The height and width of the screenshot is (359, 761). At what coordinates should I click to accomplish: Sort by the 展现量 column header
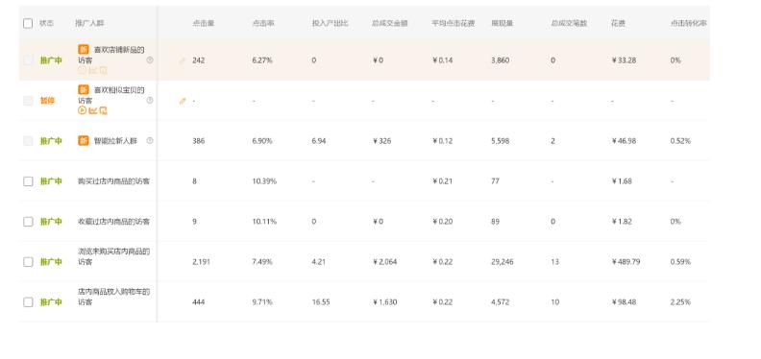[503, 23]
